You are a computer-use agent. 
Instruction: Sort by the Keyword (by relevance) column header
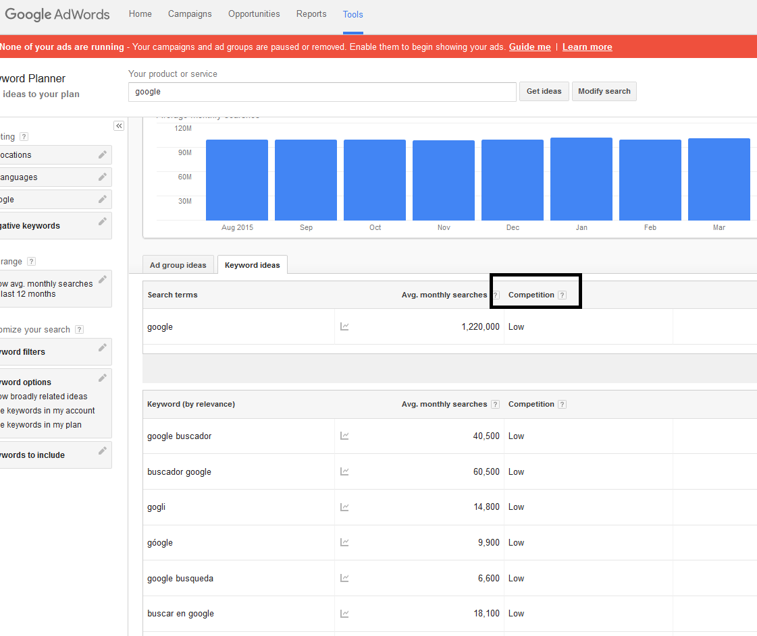coord(191,404)
